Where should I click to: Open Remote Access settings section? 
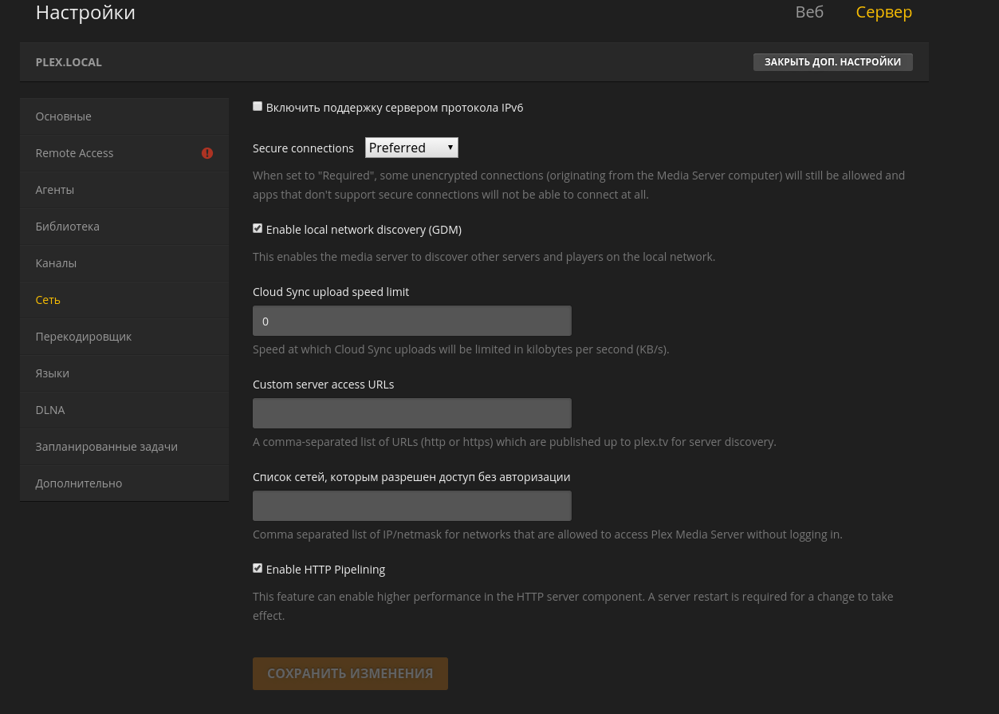pos(75,153)
